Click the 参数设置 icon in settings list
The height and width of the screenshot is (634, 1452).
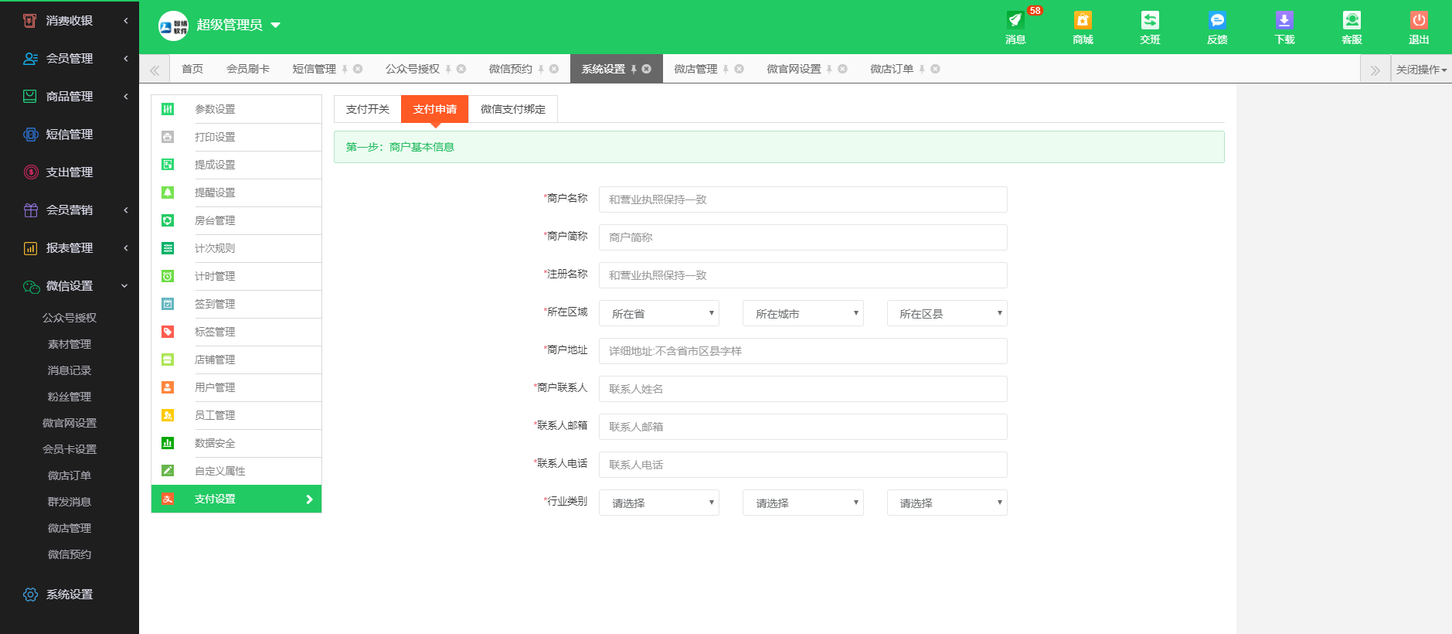(168, 109)
